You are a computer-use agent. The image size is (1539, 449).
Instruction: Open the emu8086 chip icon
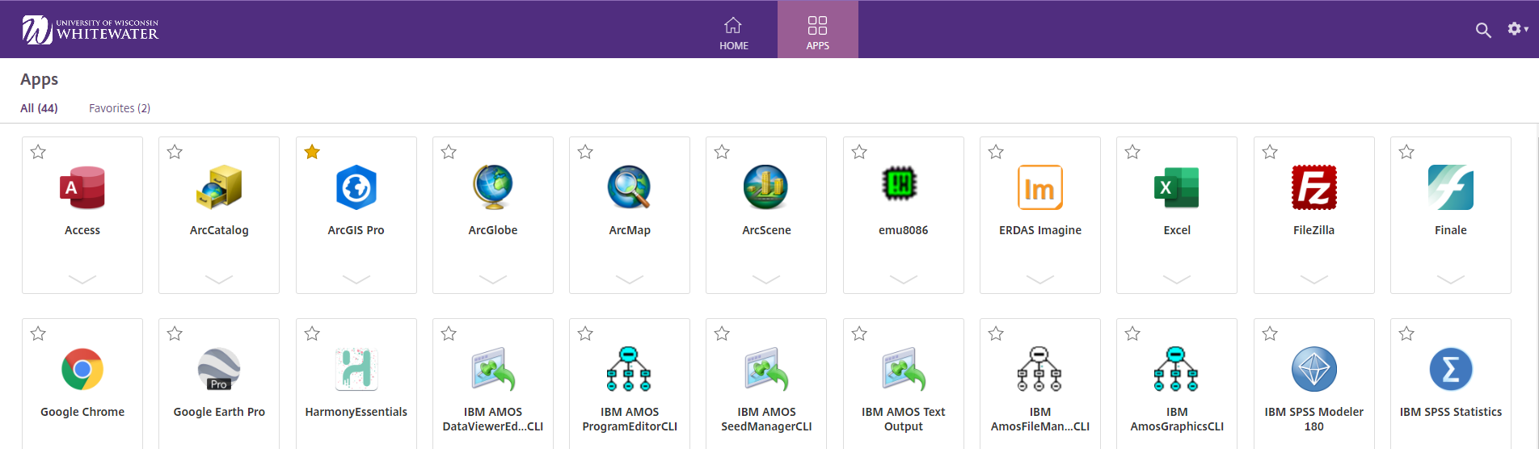coord(900,184)
